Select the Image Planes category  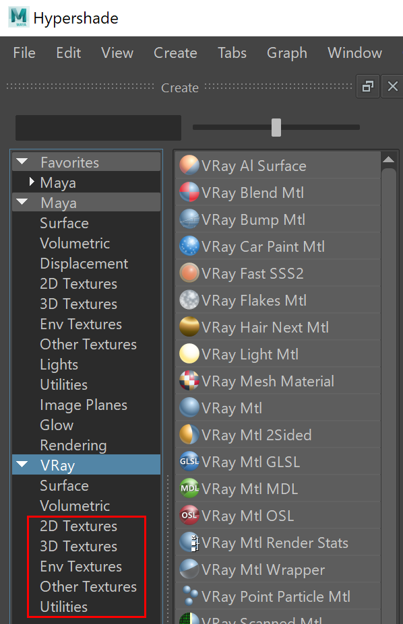[x=84, y=405]
